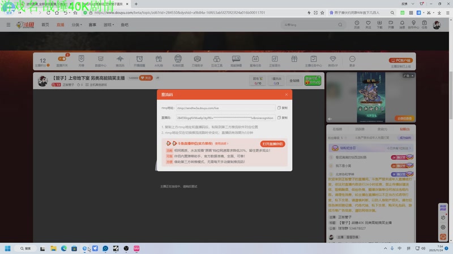Go to the 首页 nav item
453x254 pixels.
click(45, 25)
